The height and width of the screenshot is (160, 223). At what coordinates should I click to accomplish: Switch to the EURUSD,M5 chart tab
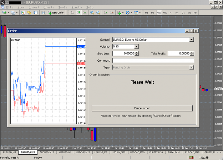point(9,153)
